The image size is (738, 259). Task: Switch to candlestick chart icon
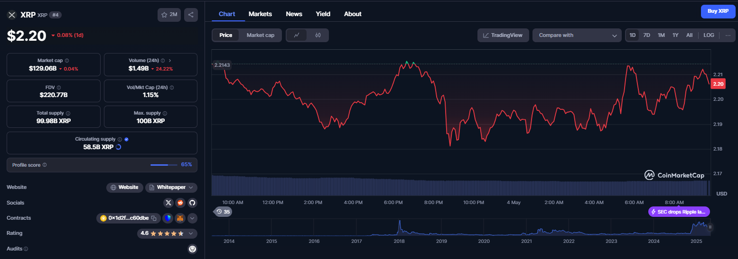[318, 35]
